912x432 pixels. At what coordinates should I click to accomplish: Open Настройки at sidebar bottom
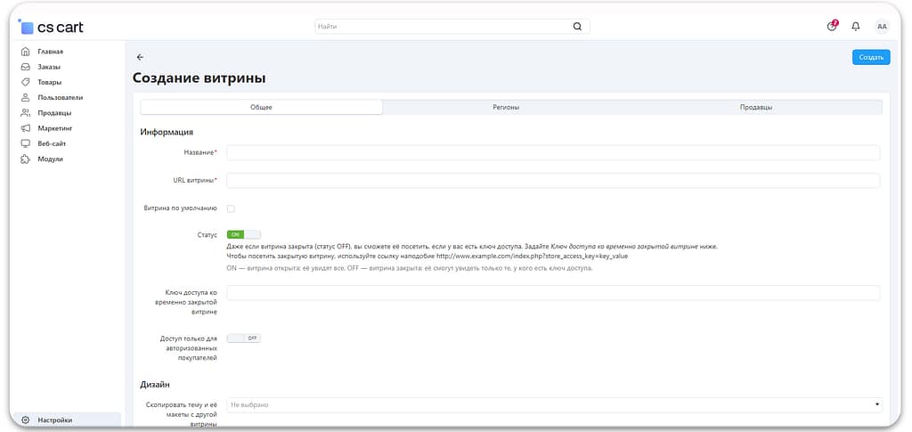[x=54, y=420]
